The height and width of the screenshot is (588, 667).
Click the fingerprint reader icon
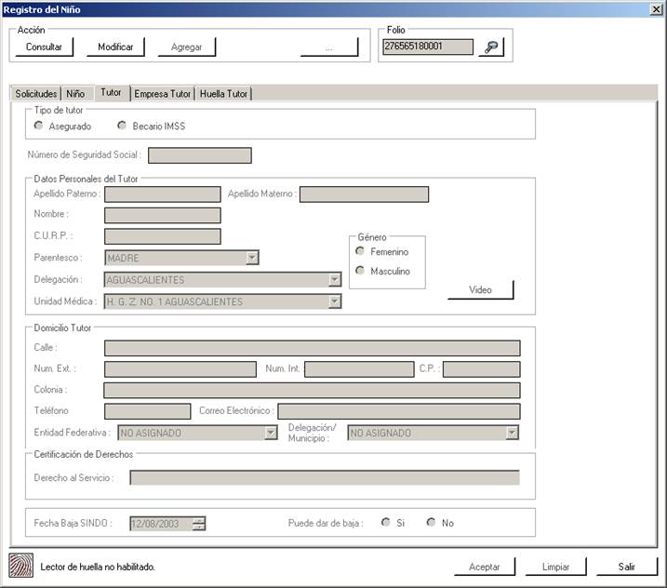[20, 566]
